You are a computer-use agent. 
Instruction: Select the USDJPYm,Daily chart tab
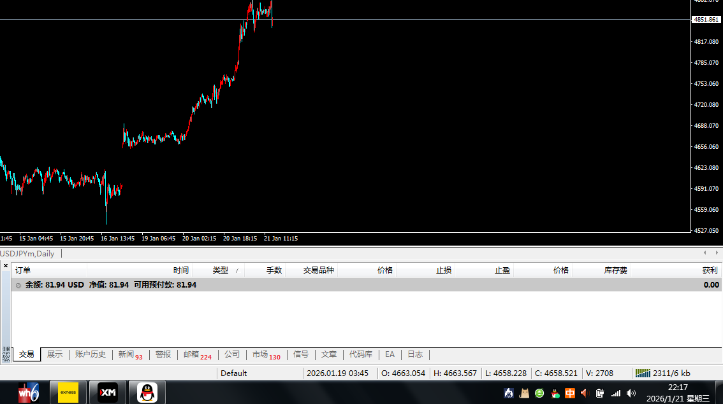(28, 254)
